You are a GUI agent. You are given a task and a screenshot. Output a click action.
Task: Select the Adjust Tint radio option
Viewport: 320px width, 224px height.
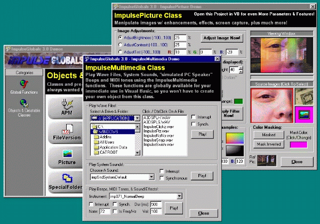[120, 52]
